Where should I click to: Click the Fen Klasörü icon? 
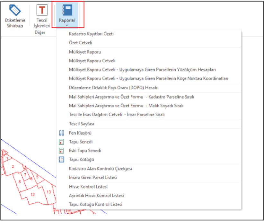62,133
